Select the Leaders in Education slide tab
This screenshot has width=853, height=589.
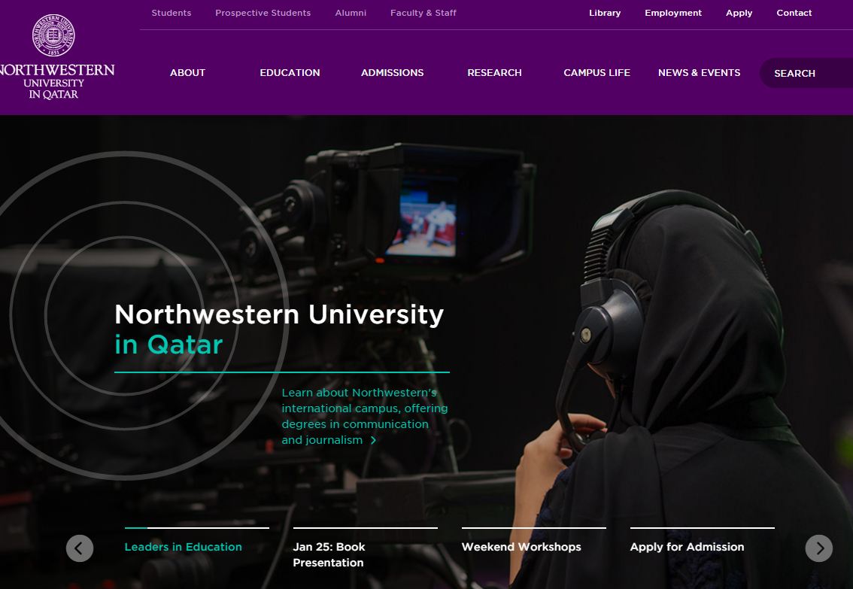click(184, 547)
